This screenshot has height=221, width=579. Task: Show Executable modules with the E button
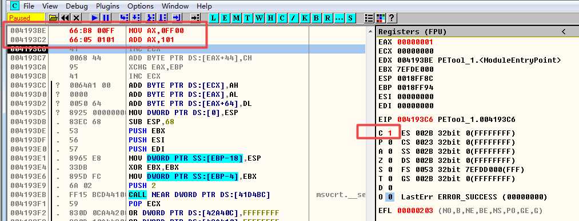tap(225, 18)
